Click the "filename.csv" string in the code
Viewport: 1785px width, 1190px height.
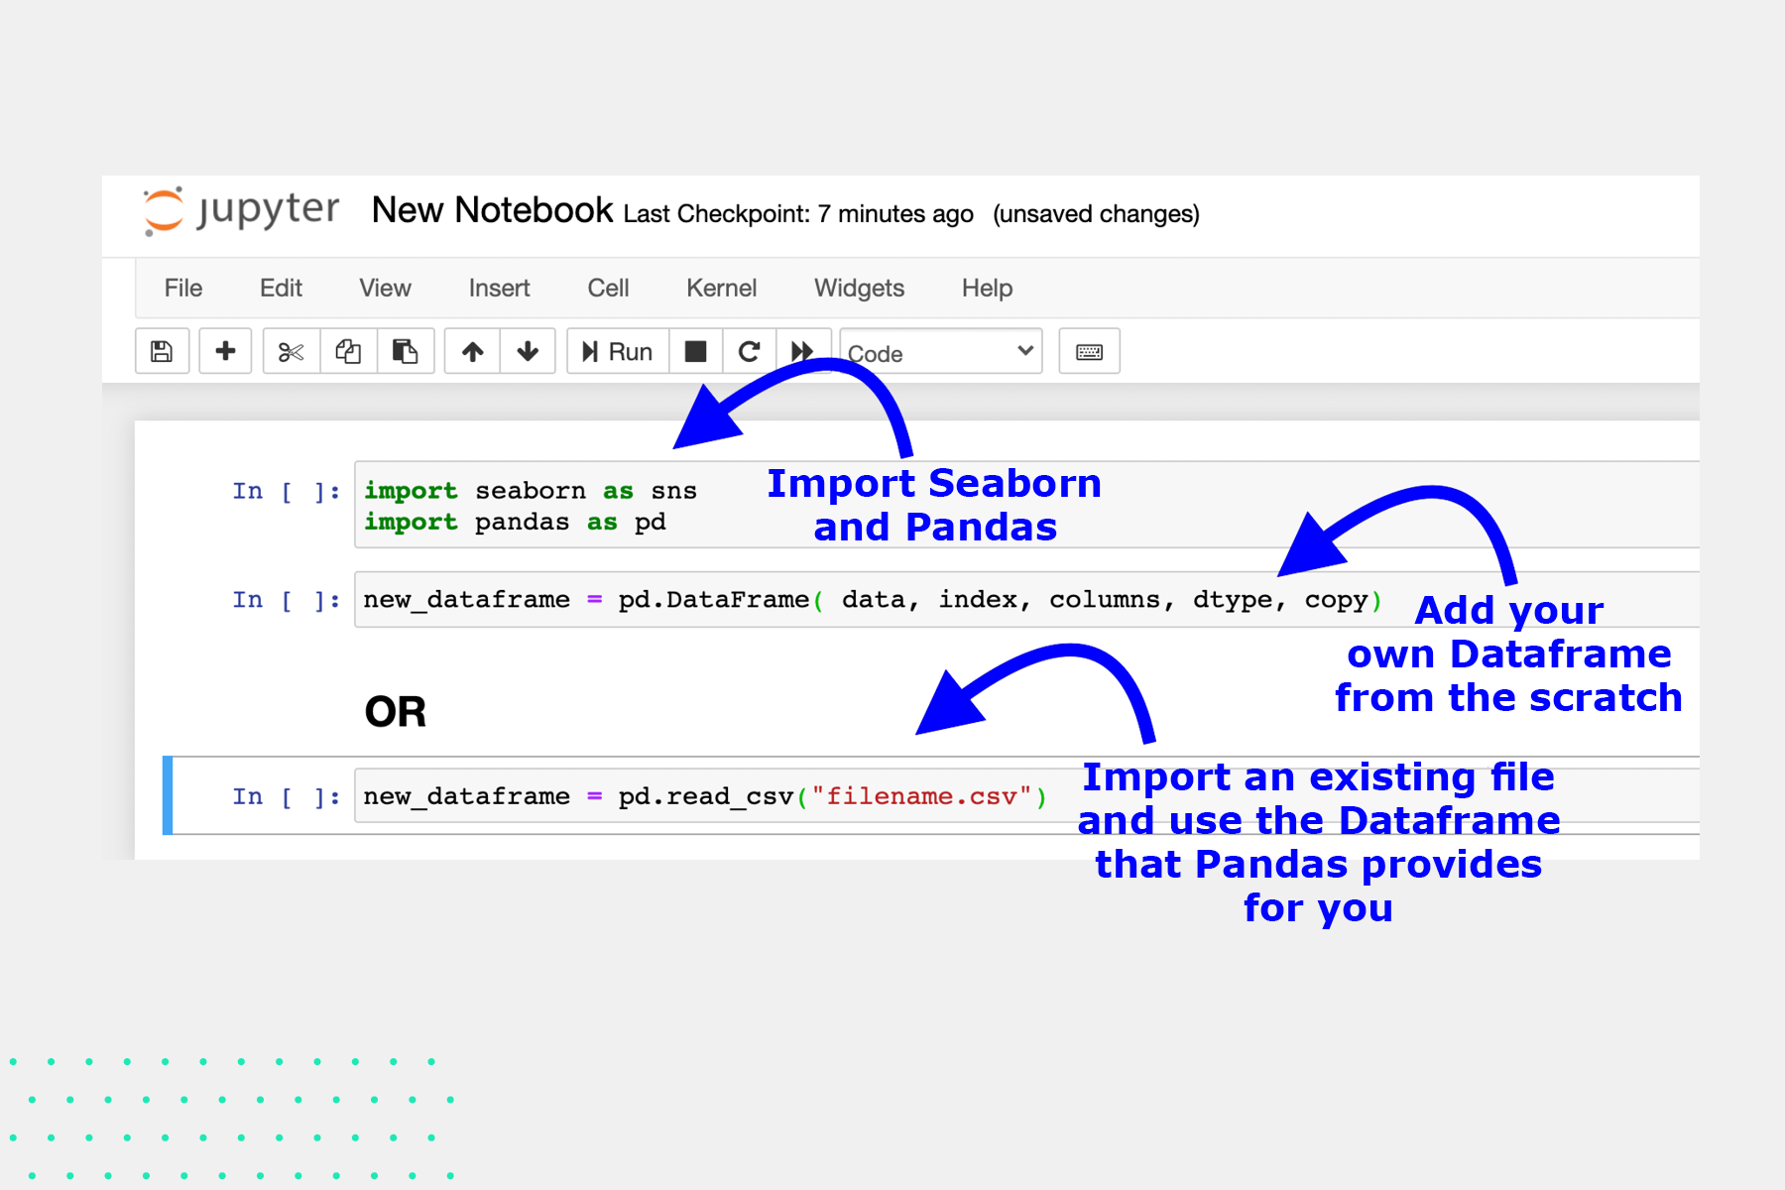pos(922,796)
